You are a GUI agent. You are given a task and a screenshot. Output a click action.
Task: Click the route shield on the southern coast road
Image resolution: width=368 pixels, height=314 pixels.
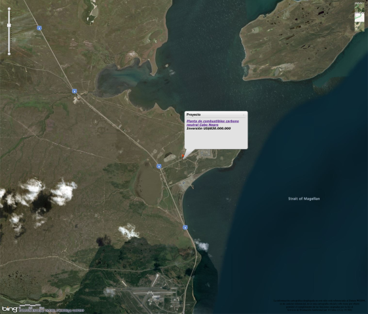click(x=185, y=227)
